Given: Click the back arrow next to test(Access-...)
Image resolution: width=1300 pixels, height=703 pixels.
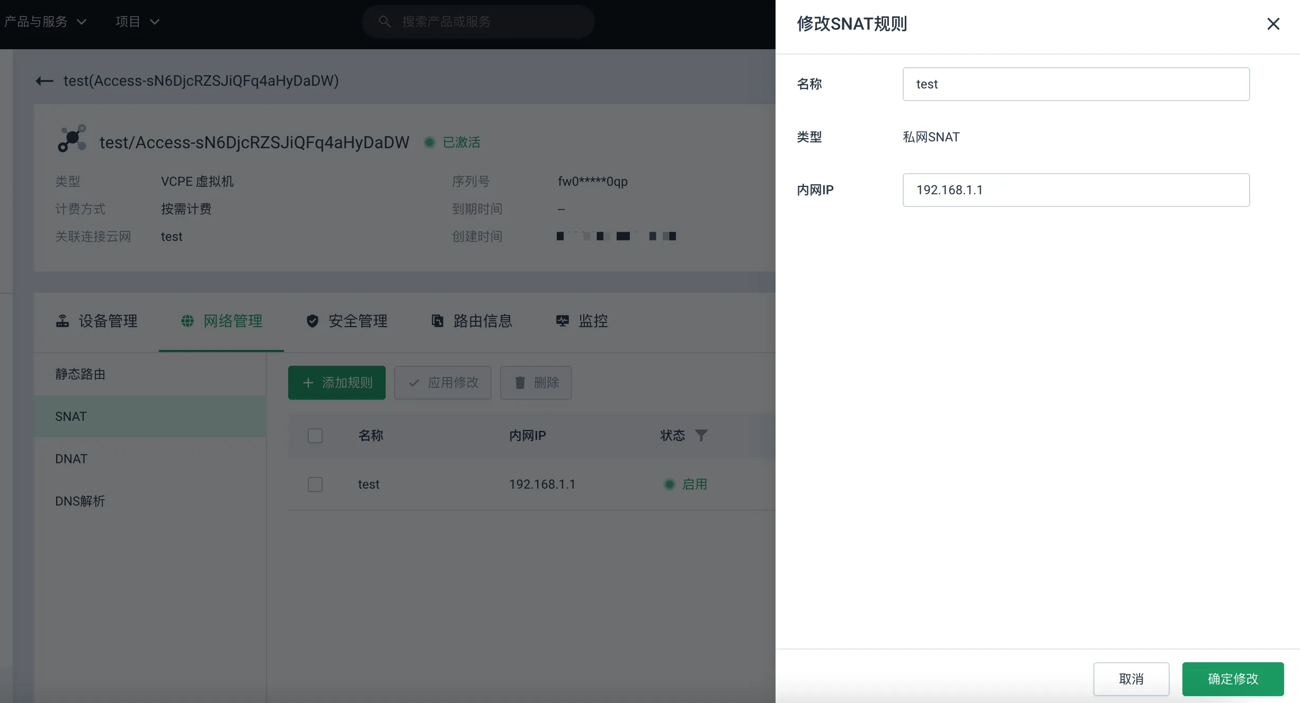Looking at the screenshot, I should [44, 81].
